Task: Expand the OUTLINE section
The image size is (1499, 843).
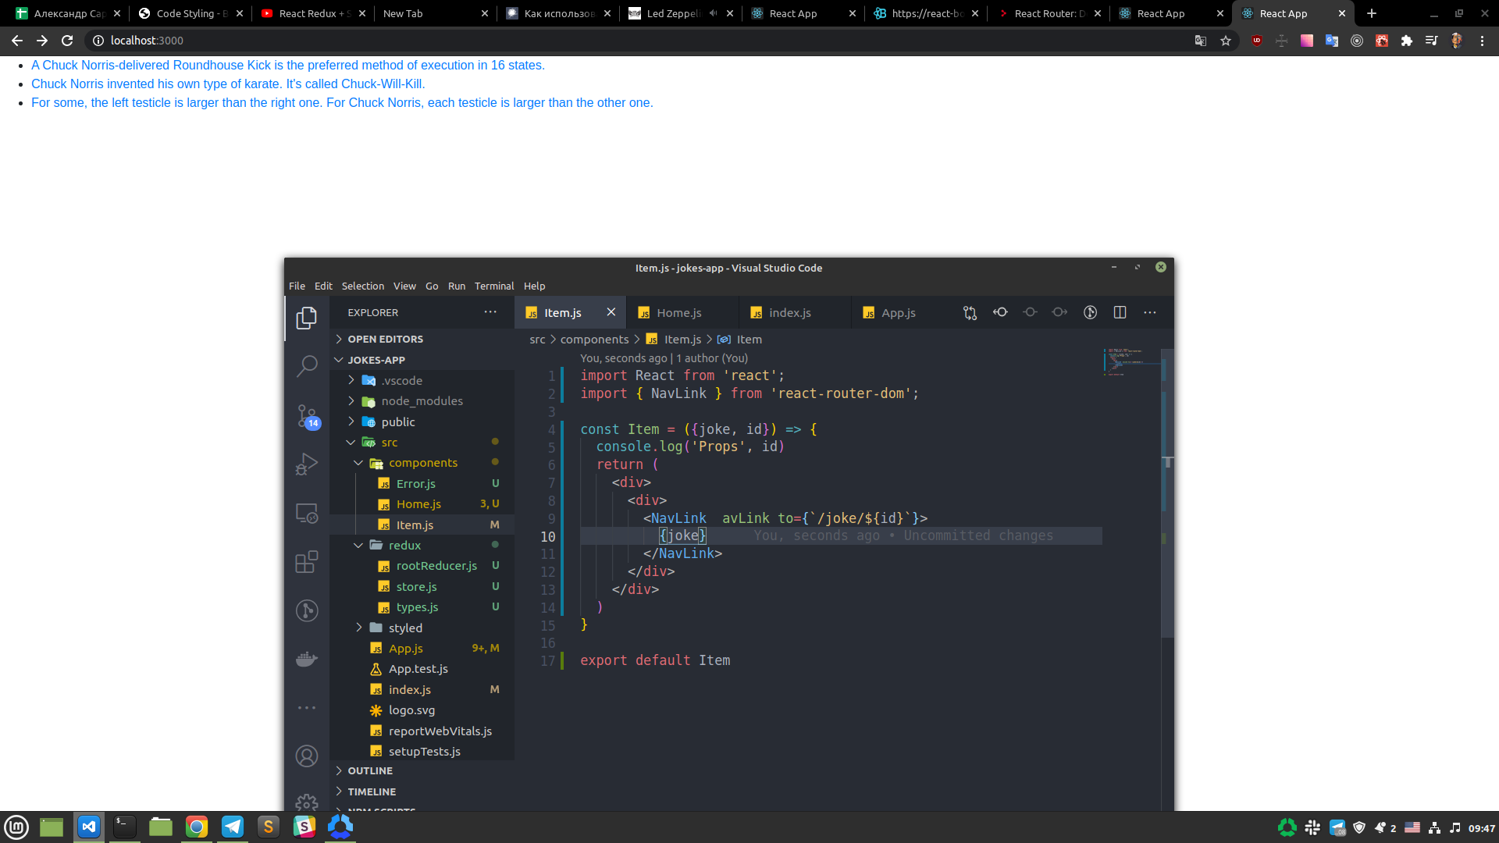Action: point(422,770)
